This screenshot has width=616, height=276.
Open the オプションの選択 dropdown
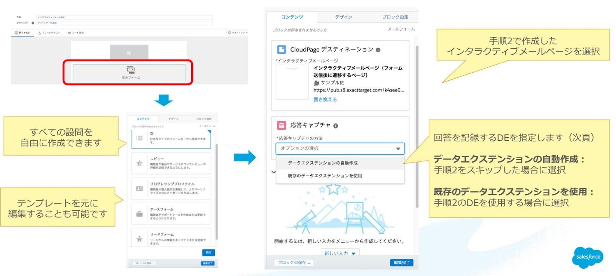(x=340, y=148)
